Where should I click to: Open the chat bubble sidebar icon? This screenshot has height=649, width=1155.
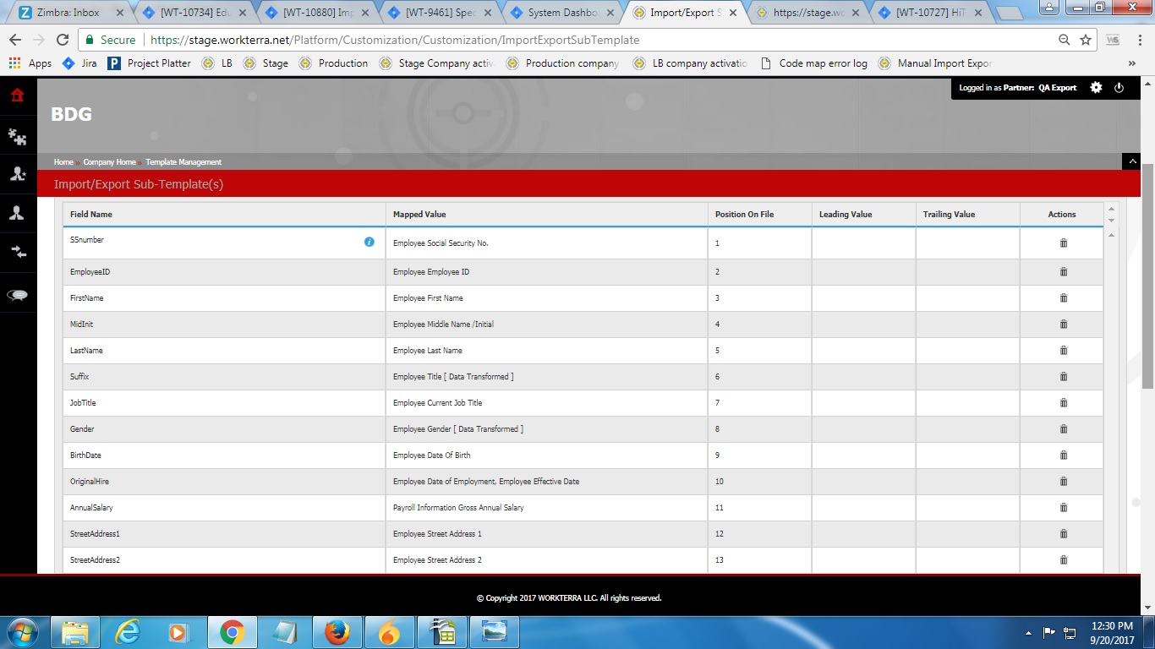(17, 295)
